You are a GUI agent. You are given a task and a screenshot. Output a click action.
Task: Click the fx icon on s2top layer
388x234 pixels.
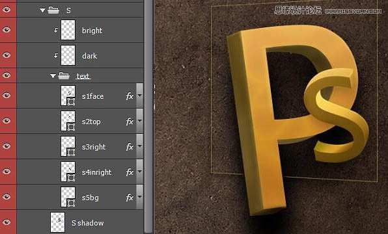click(x=130, y=122)
